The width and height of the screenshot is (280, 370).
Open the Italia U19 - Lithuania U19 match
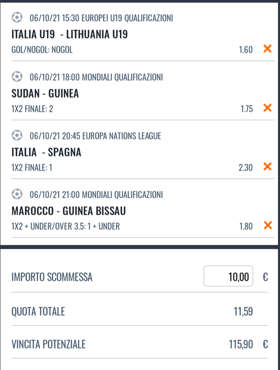[70, 34]
